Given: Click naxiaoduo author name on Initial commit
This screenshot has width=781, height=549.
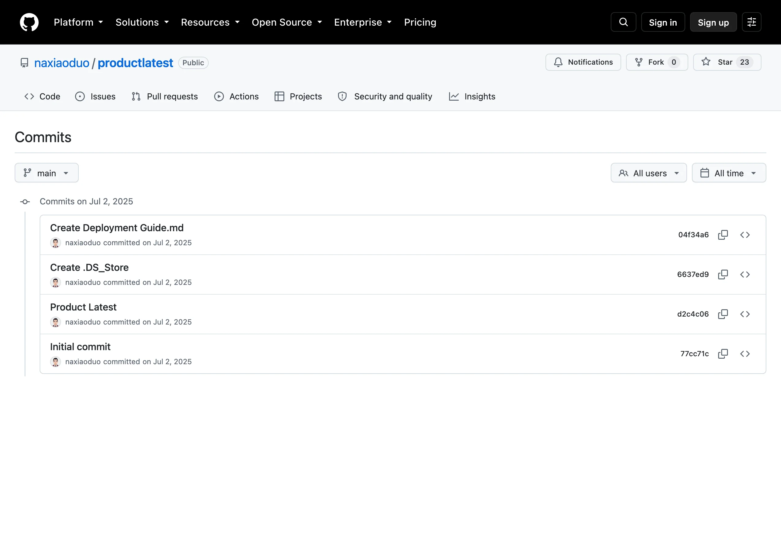Looking at the screenshot, I should pyautogui.click(x=83, y=362).
